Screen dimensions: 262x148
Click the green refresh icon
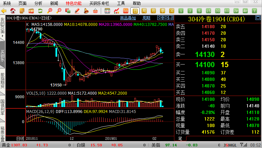pyautogui.click(x=40, y=11)
